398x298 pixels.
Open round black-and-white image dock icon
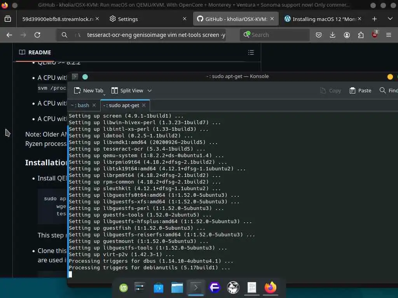click(233, 288)
